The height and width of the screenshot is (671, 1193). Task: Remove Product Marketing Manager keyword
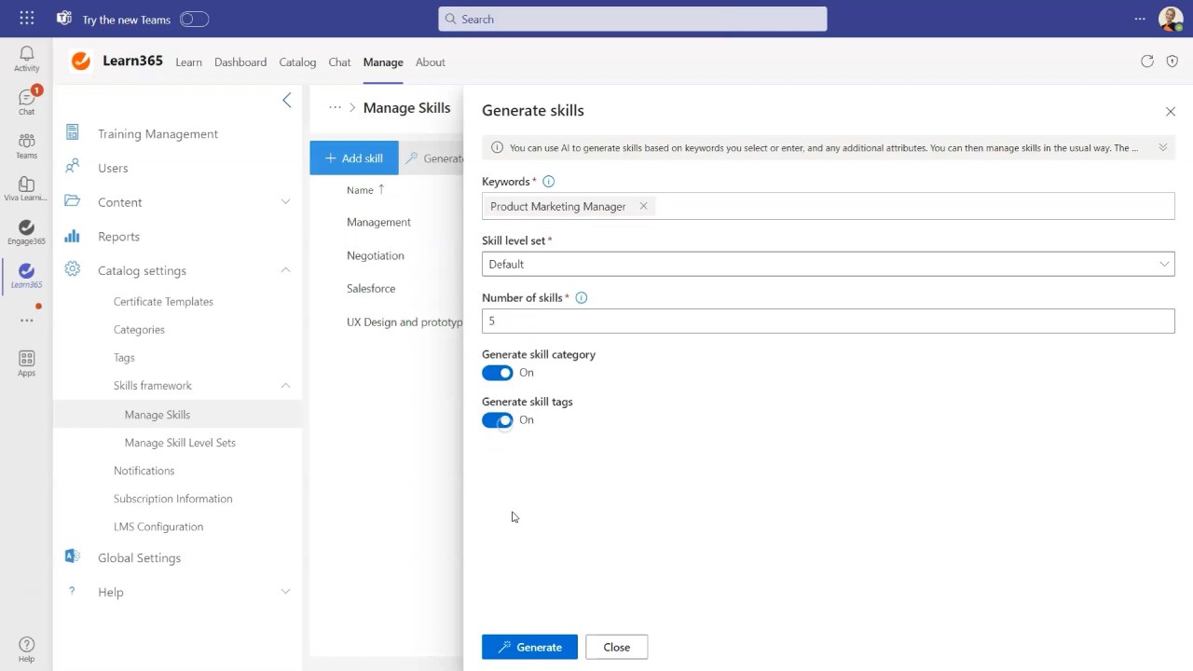[643, 206]
